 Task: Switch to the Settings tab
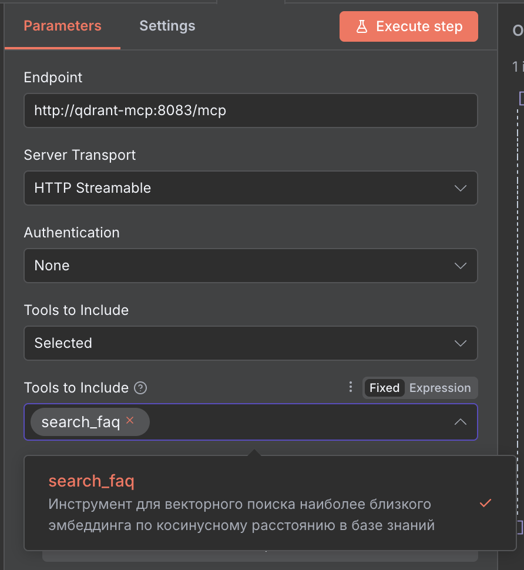[167, 26]
